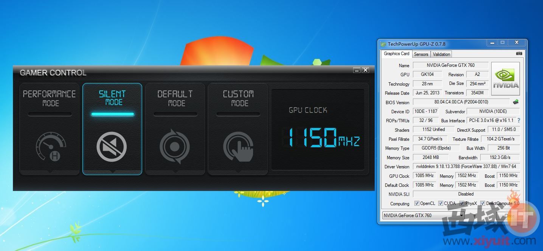
Task: Click Shaders value 1152 Unified
Action: click(x=433, y=129)
